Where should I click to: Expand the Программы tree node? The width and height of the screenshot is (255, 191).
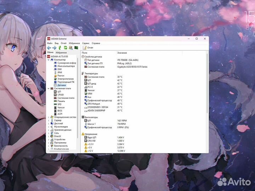pos(49,143)
